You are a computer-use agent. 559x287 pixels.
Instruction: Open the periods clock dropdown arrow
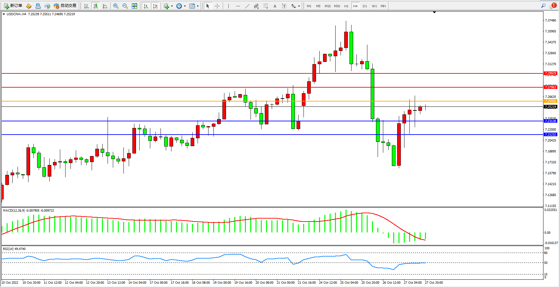[185, 6]
